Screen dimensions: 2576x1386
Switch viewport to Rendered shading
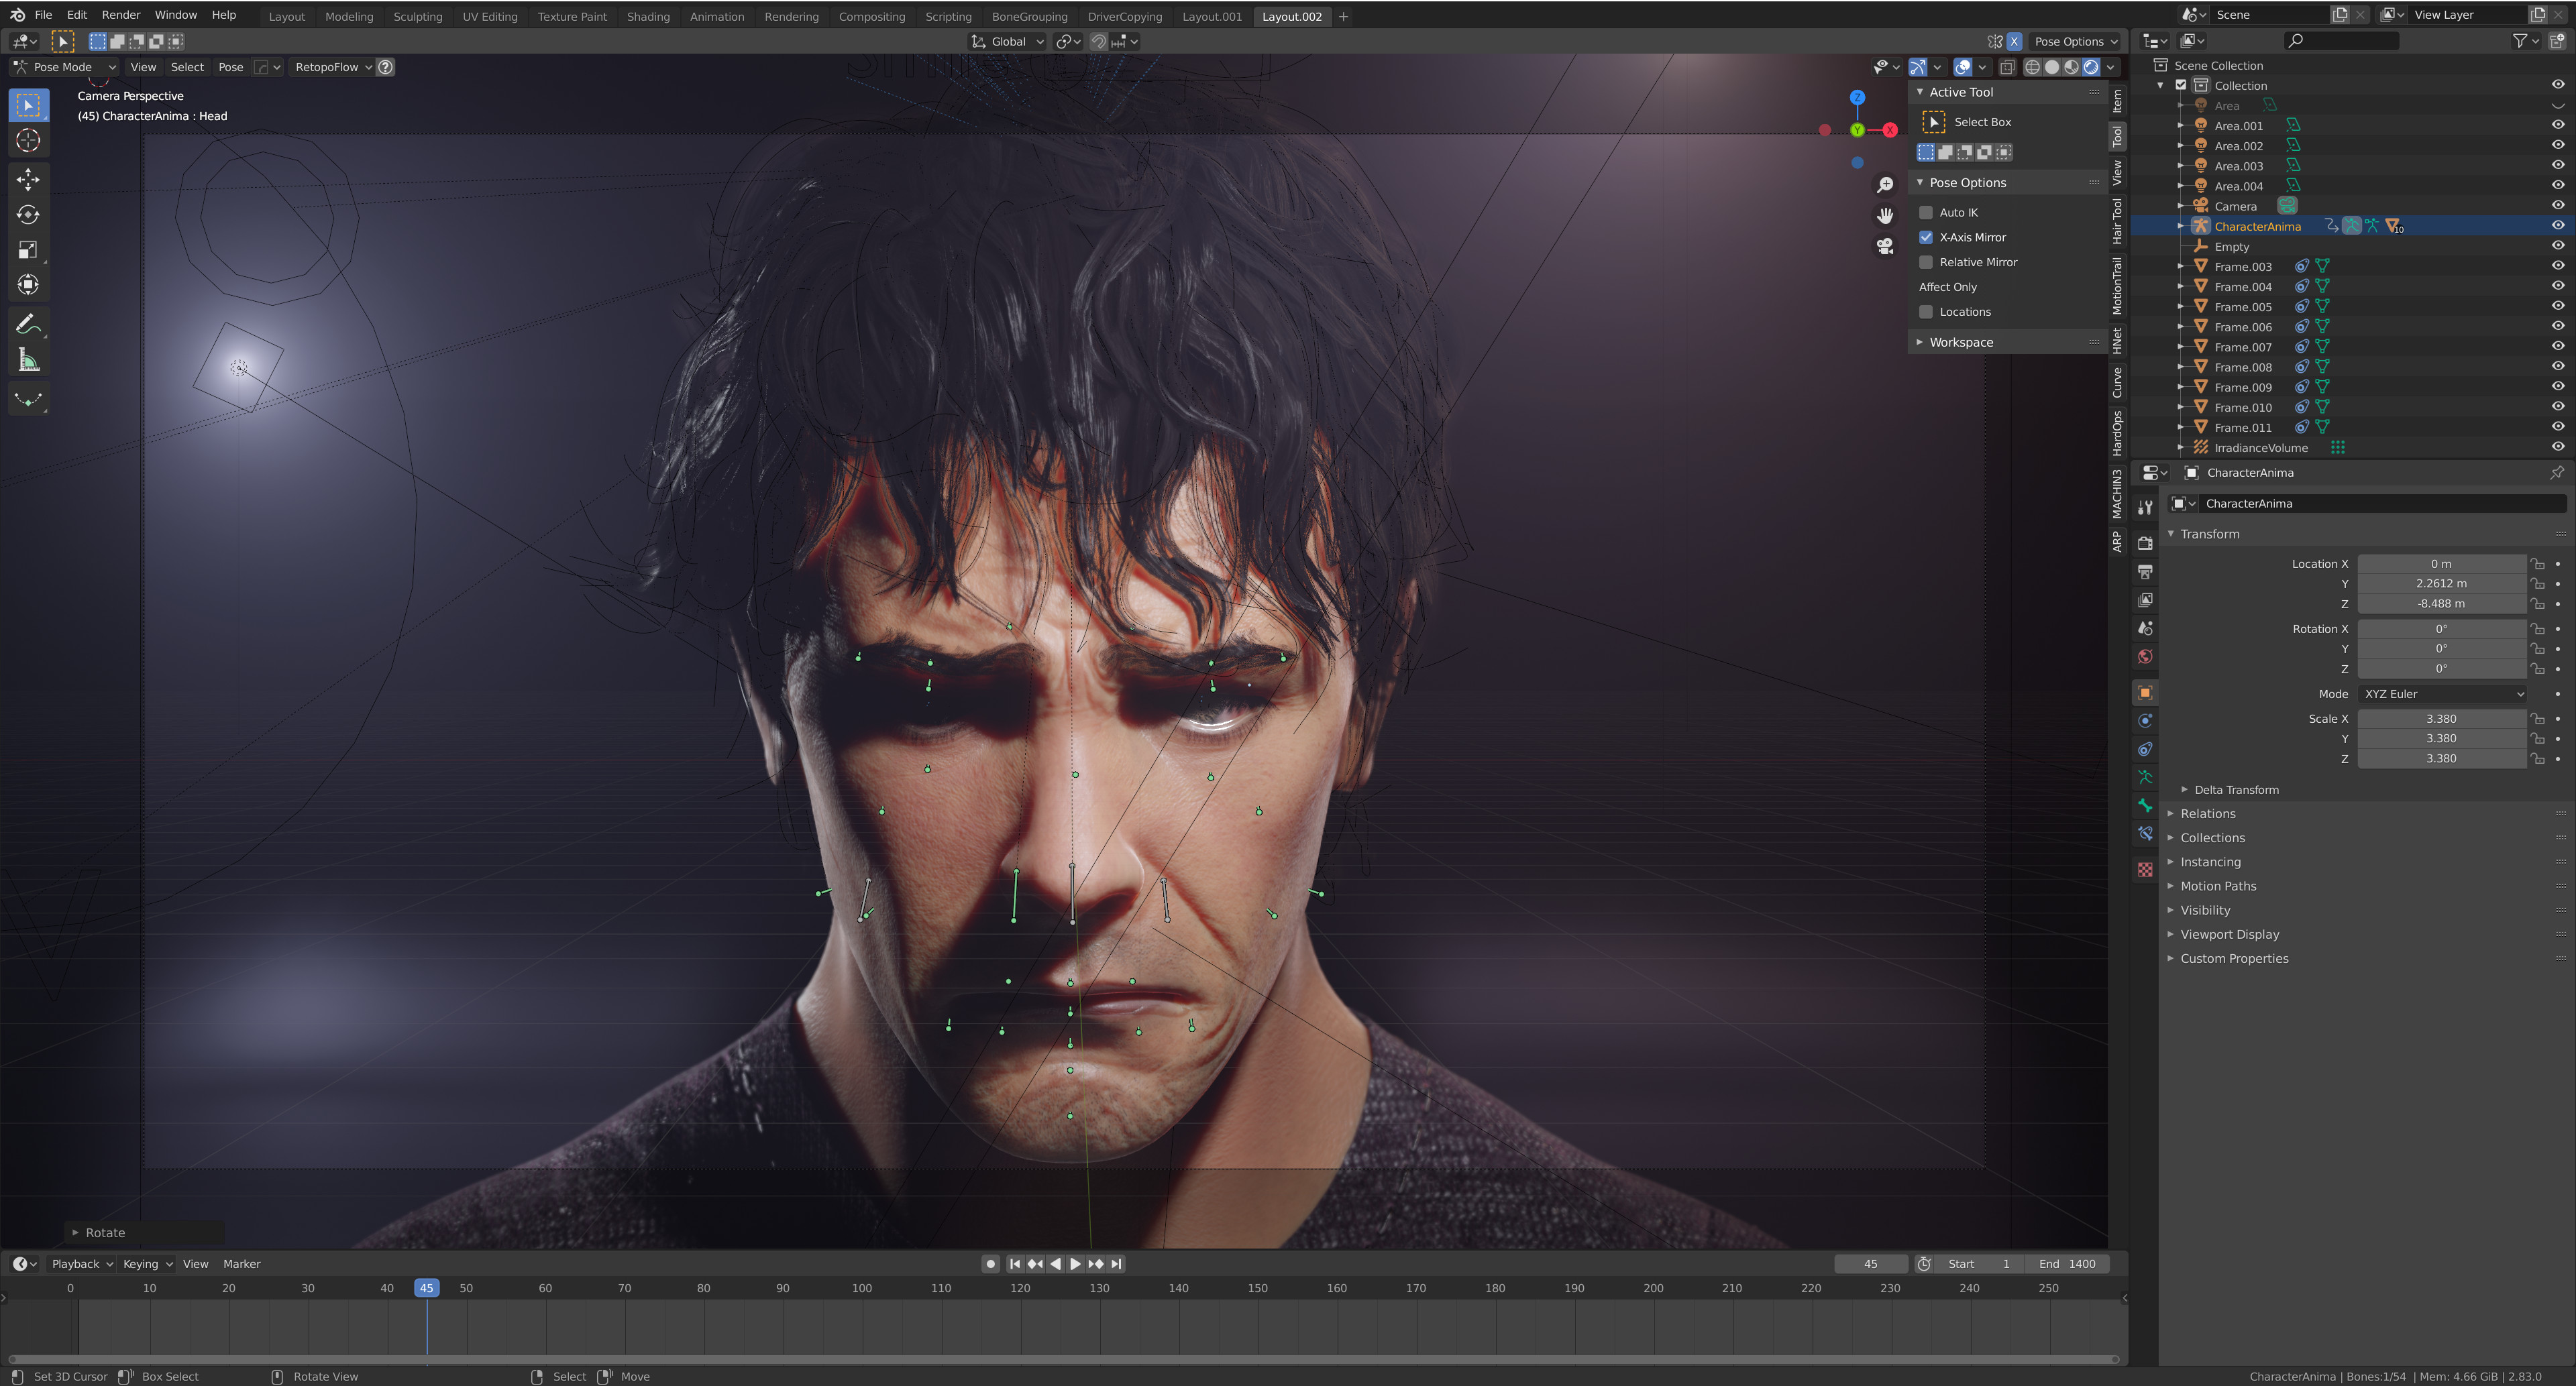(2091, 67)
